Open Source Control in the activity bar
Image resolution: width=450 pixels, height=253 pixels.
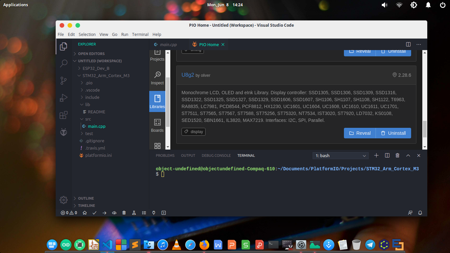(x=64, y=81)
